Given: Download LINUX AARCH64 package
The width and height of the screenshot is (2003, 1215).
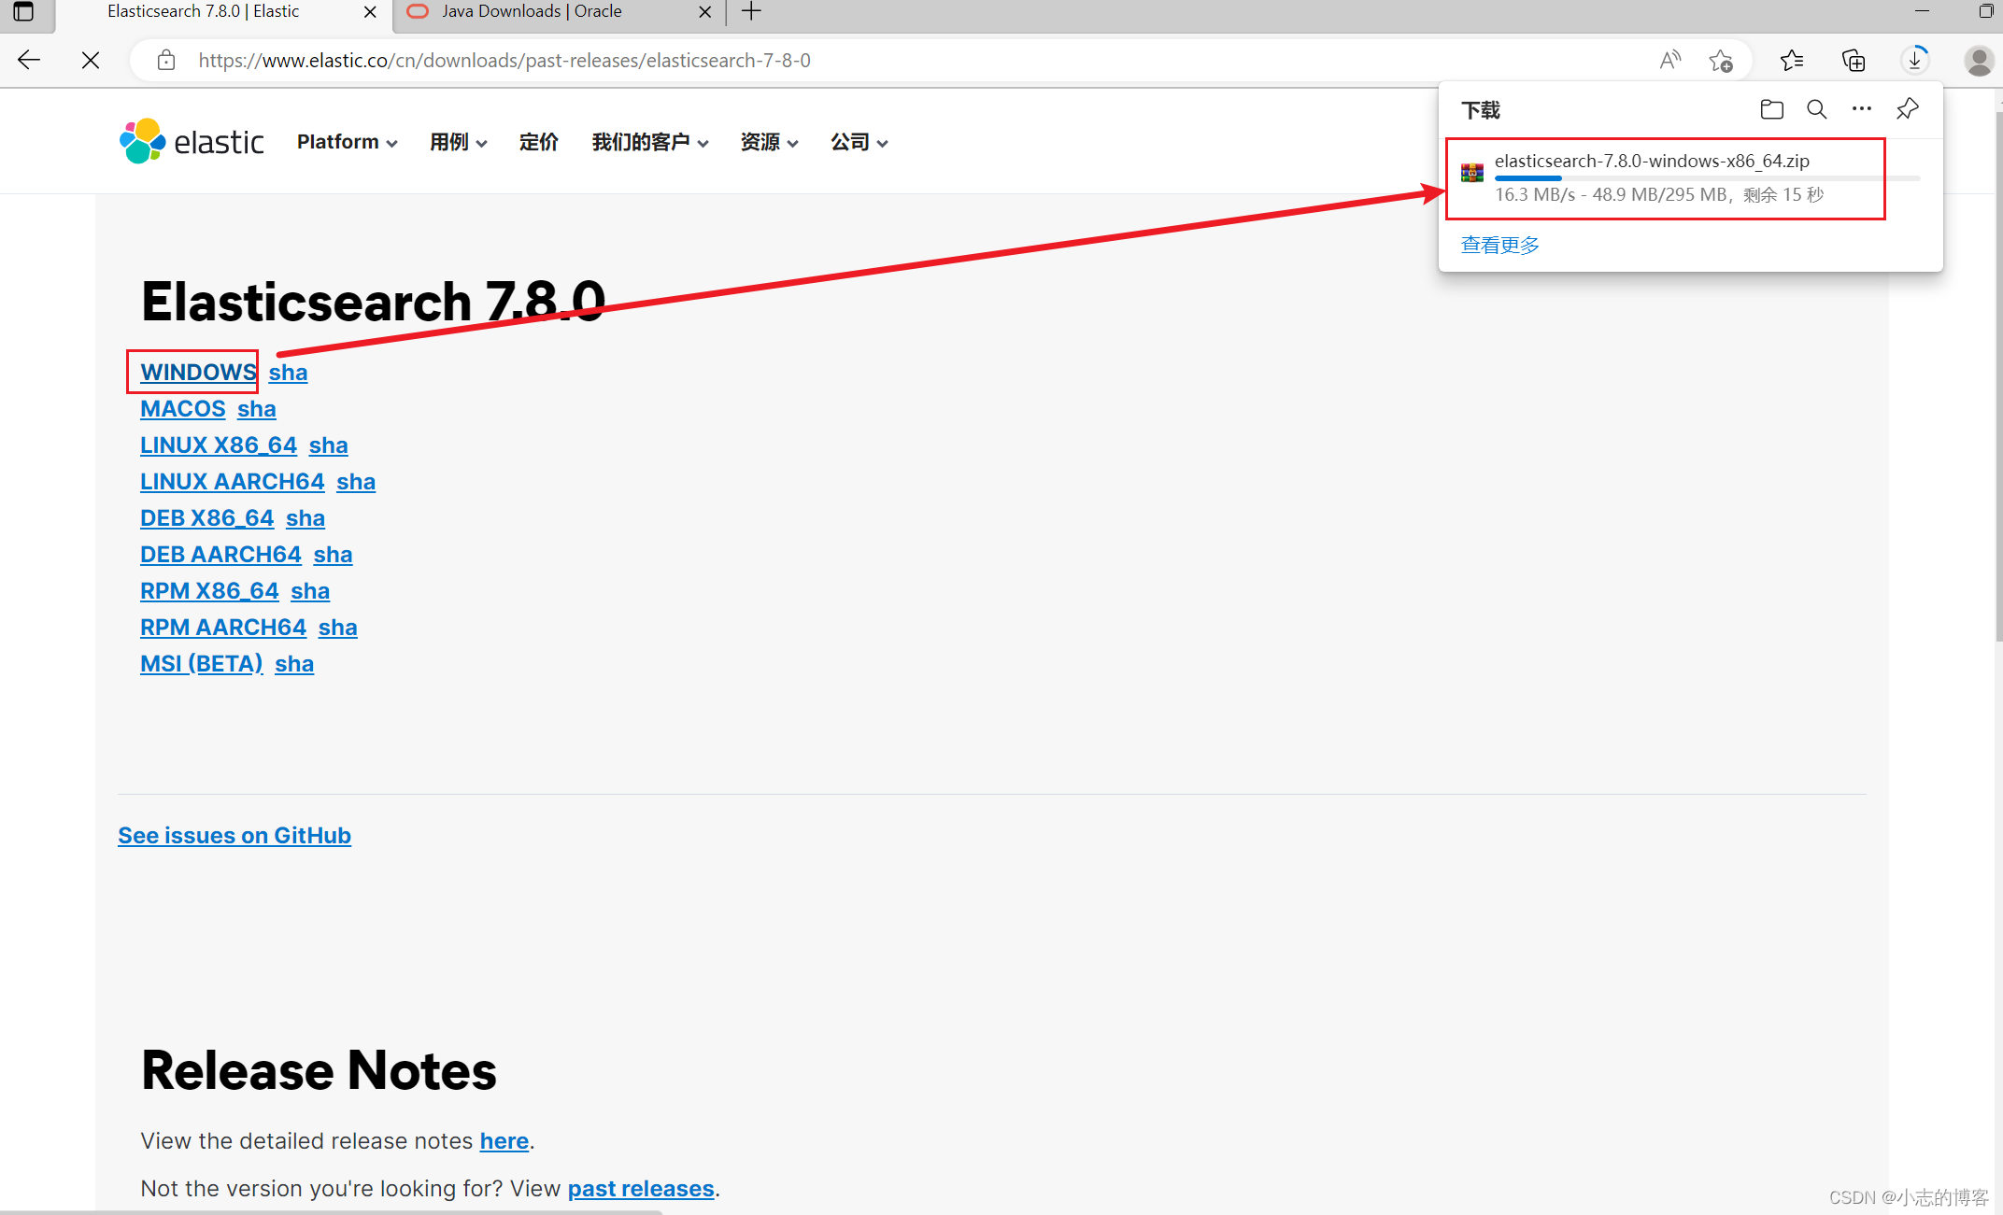Looking at the screenshot, I should (233, 481).
